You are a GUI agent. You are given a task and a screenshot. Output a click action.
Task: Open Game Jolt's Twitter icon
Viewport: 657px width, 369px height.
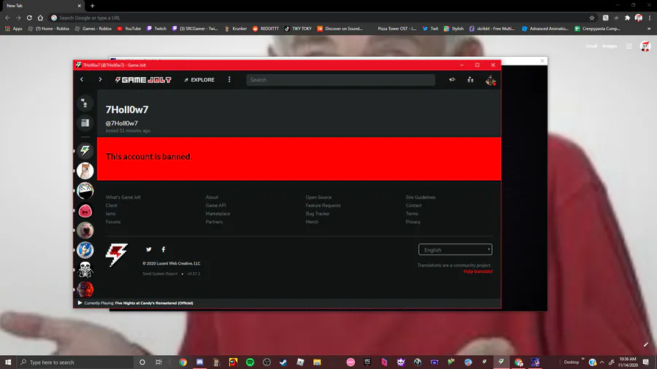tap(149, 249)
